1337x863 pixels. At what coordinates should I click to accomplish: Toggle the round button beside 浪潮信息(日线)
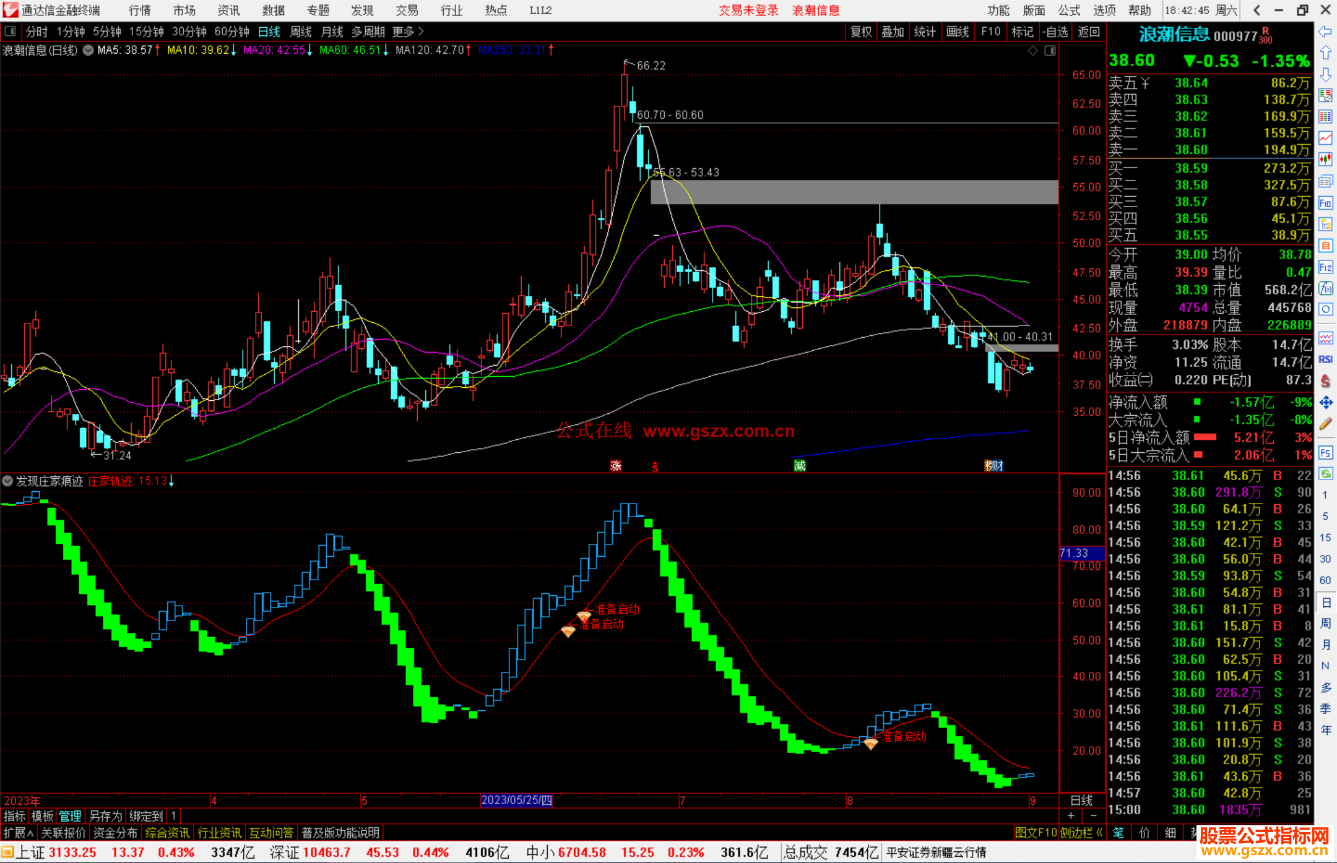click(89, 50)
